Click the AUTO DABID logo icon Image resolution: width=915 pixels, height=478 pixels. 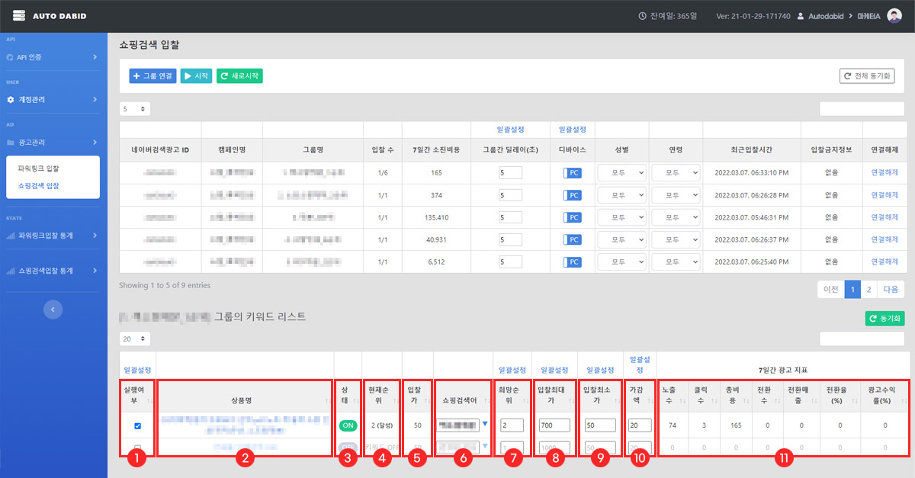(19, 15)
